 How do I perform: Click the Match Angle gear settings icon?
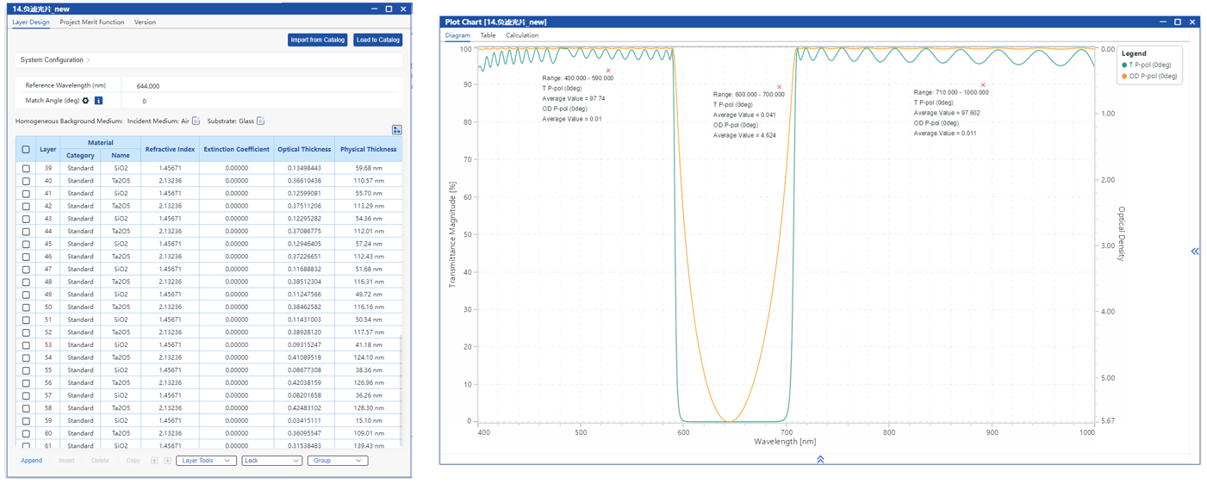point(85,101)
